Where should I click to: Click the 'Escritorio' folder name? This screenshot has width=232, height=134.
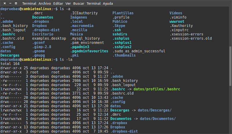click(x=43, y=34)
